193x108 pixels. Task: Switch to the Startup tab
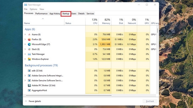pos(66,13)
